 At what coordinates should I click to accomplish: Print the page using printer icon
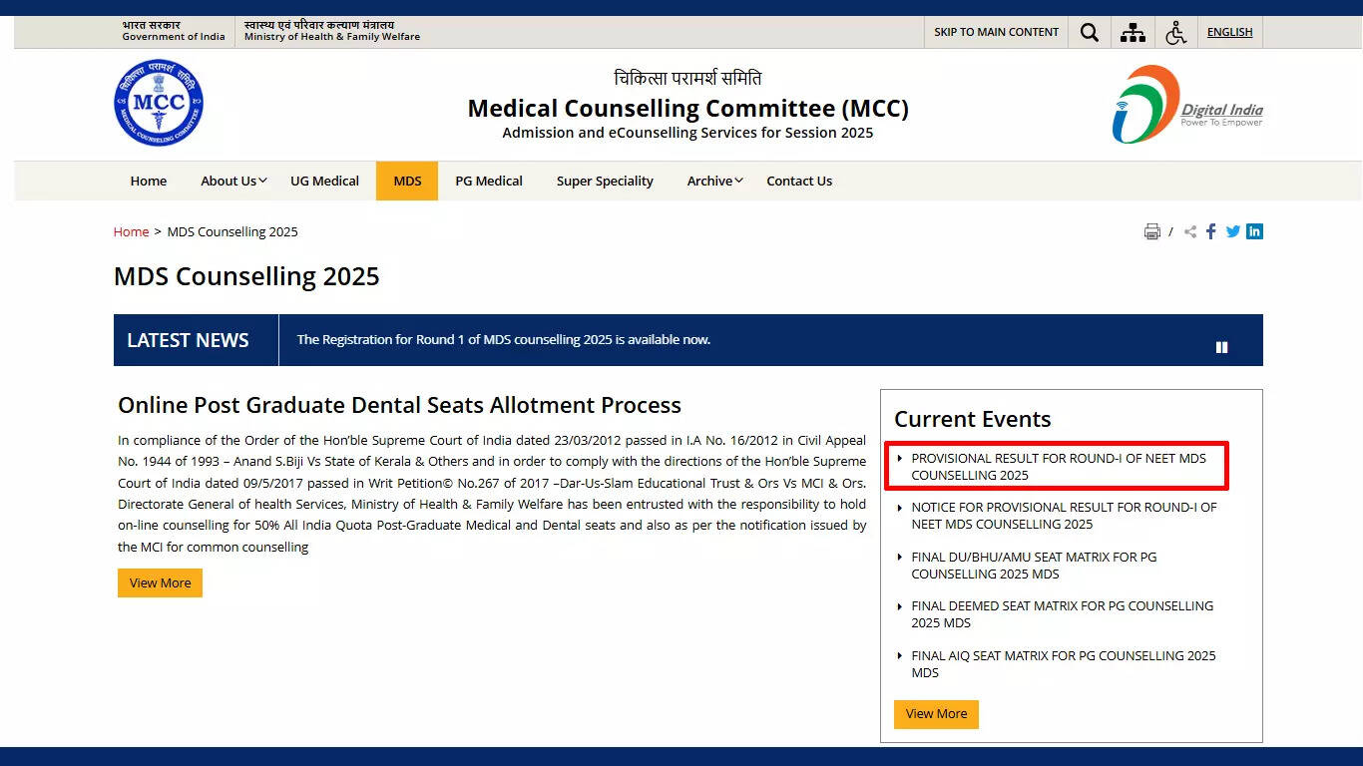click(1152, 231)
